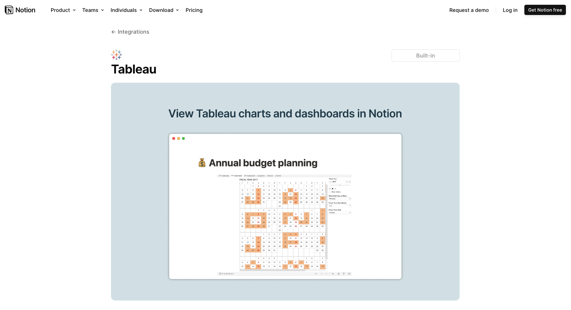This screenshot has width=571, height=310.
Task: Click the full screen icon in Tableau footer
Action: tap(349, 274)
